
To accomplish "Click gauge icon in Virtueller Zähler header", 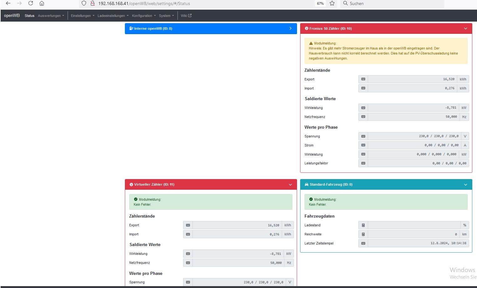I will (x=131, y=185).
